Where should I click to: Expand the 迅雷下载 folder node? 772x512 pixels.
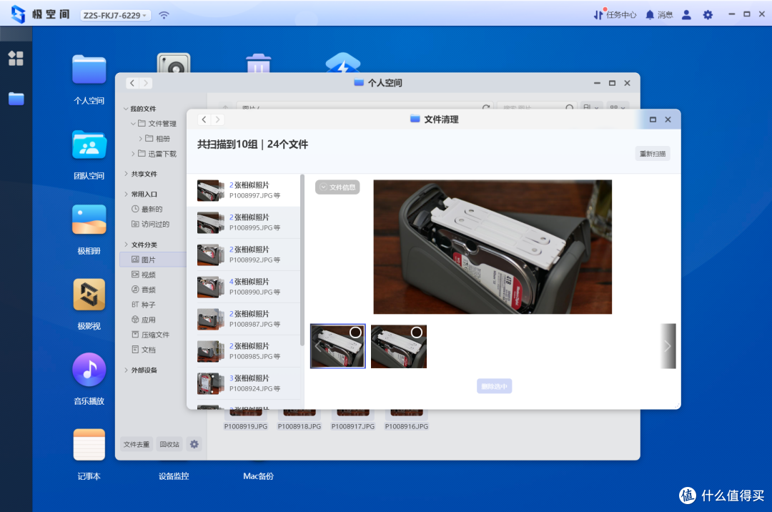tap(133, 154)
